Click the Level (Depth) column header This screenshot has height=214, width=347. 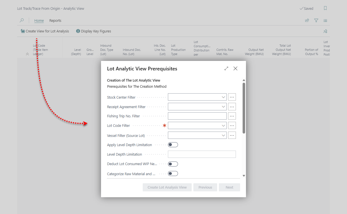tap(76, 52)
